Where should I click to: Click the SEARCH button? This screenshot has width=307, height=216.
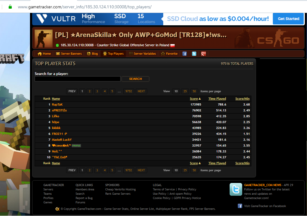135,79
